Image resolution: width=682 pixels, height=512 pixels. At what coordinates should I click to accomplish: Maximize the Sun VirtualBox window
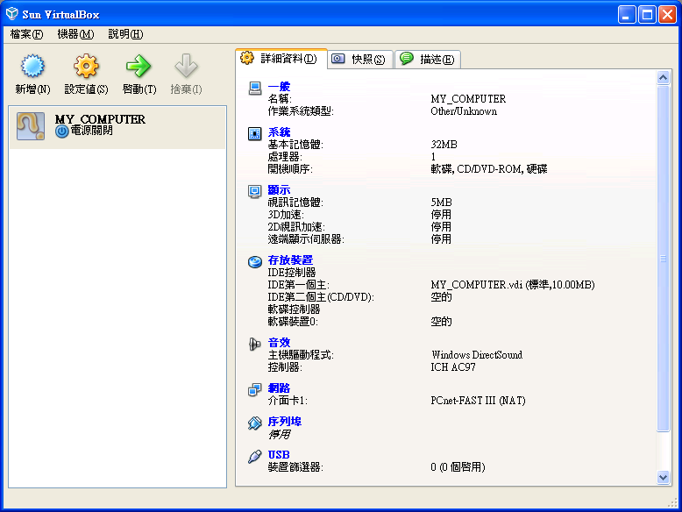click(x=647, y=14)
